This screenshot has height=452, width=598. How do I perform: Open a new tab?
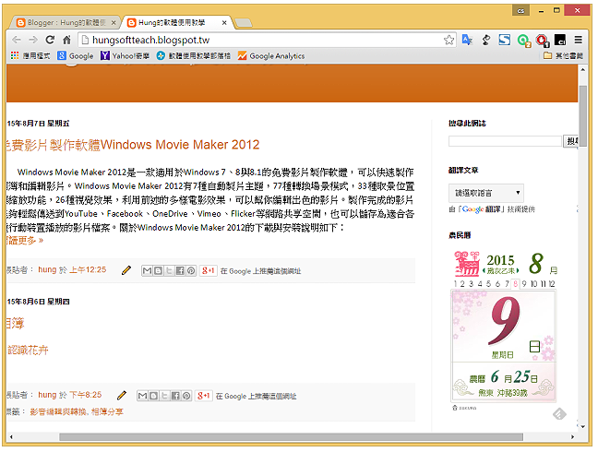point(243,23)
